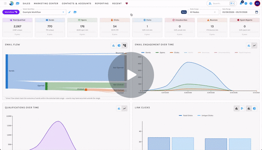The height and width of the screenshot is (150, 262).
Task: Switch Email Flow to bar chart view
Action: click(x=114, y=45)
